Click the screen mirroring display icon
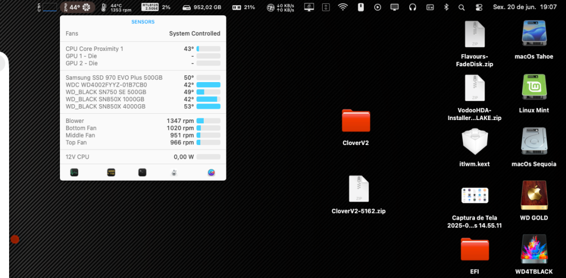 click(395, 7)
